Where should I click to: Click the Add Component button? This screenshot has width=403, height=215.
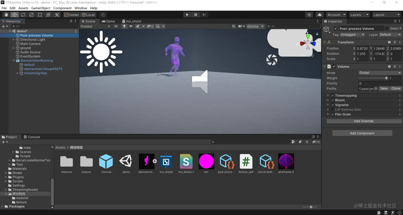[x=362, y=133]
